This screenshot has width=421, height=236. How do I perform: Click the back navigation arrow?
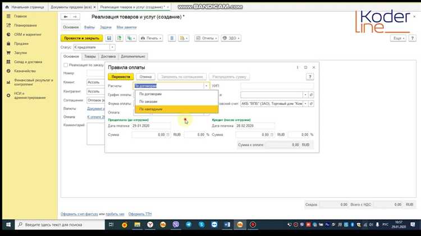pyautogui.click(x=66, y=17)
